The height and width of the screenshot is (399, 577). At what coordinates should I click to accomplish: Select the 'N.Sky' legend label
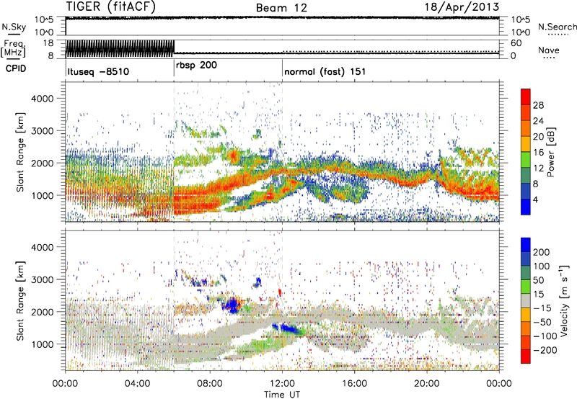[14, 27]
